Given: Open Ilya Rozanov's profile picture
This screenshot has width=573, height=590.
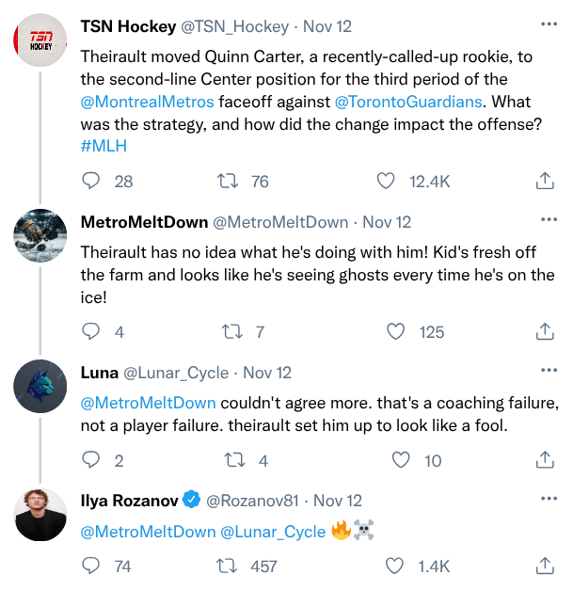Looking at the screenshot, I should click(40, 515).
